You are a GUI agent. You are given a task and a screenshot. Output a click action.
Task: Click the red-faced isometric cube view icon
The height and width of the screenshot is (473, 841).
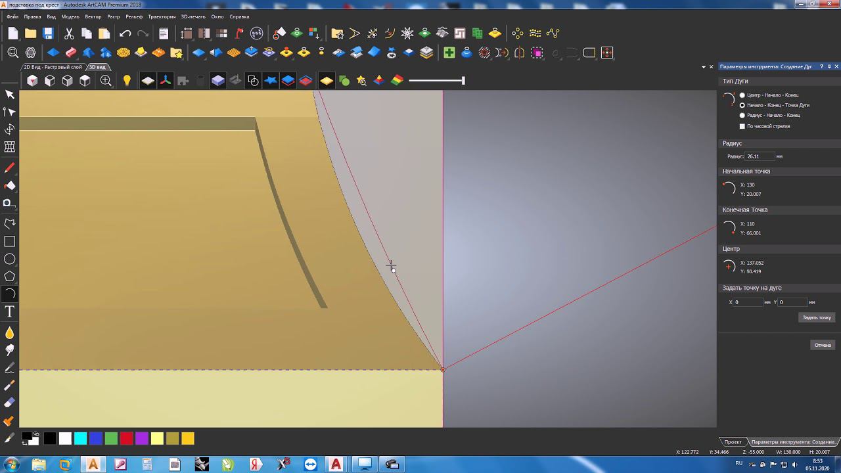[32, 81]
